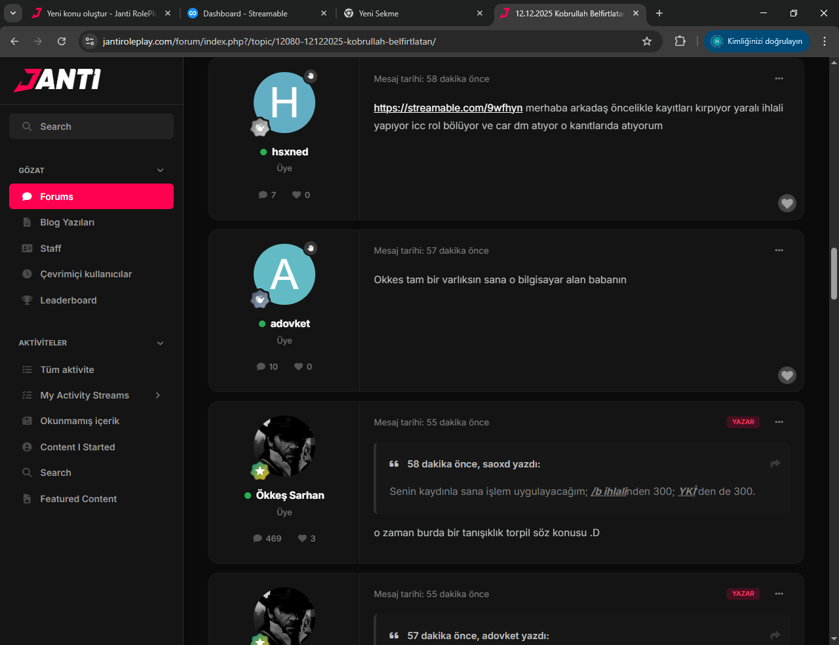
Task: Reload the current page
Action: [62, 41]
